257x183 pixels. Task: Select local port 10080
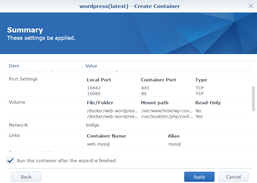point(94,94)
